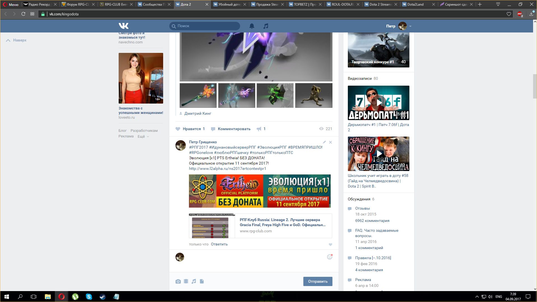Like the comment with small heart
The width and height of the screenshot is (537, 302).
coord(330,244)
